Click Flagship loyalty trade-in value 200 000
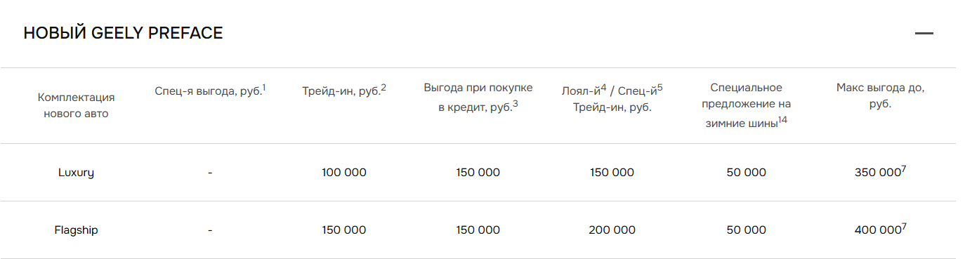965x259 pixels. (612, 230)
